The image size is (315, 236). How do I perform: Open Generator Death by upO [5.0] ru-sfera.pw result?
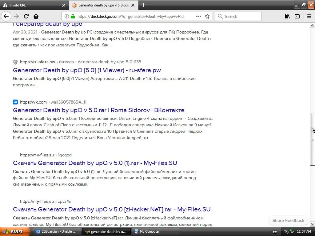click(87, 70)
